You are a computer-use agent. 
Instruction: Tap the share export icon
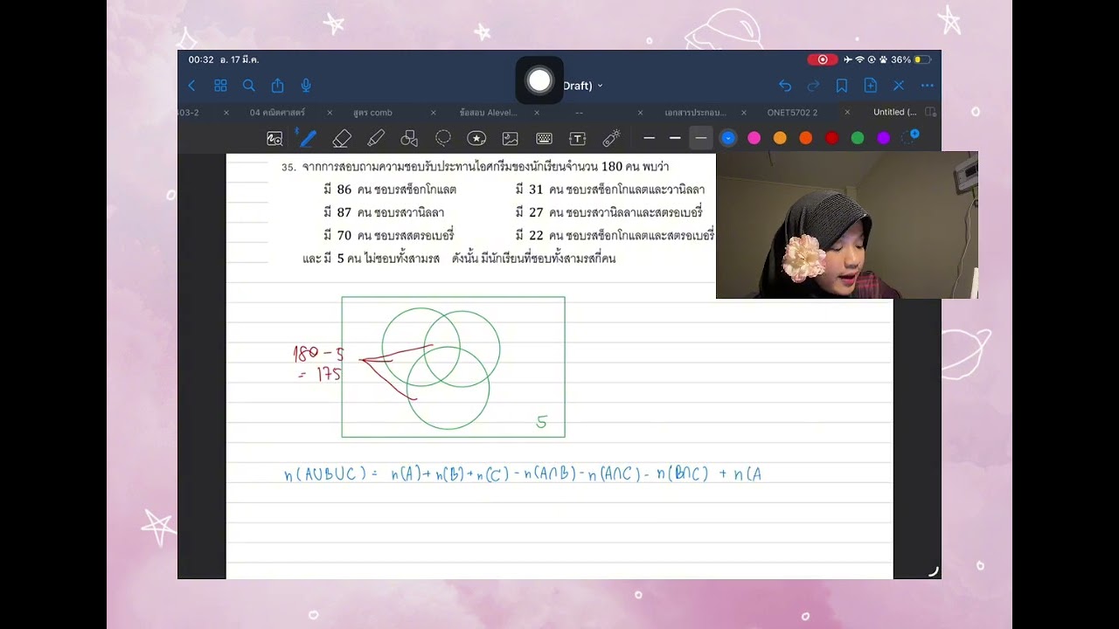277,86
